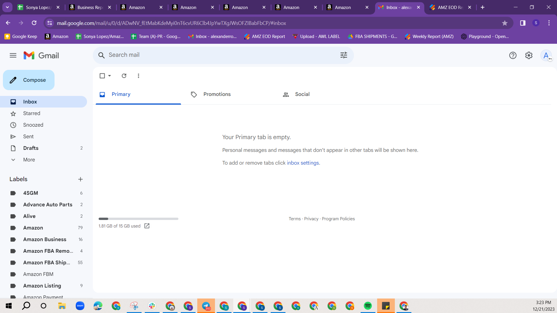Open the Drafts folder
This screenshot has height=313, width=557.
44,148
